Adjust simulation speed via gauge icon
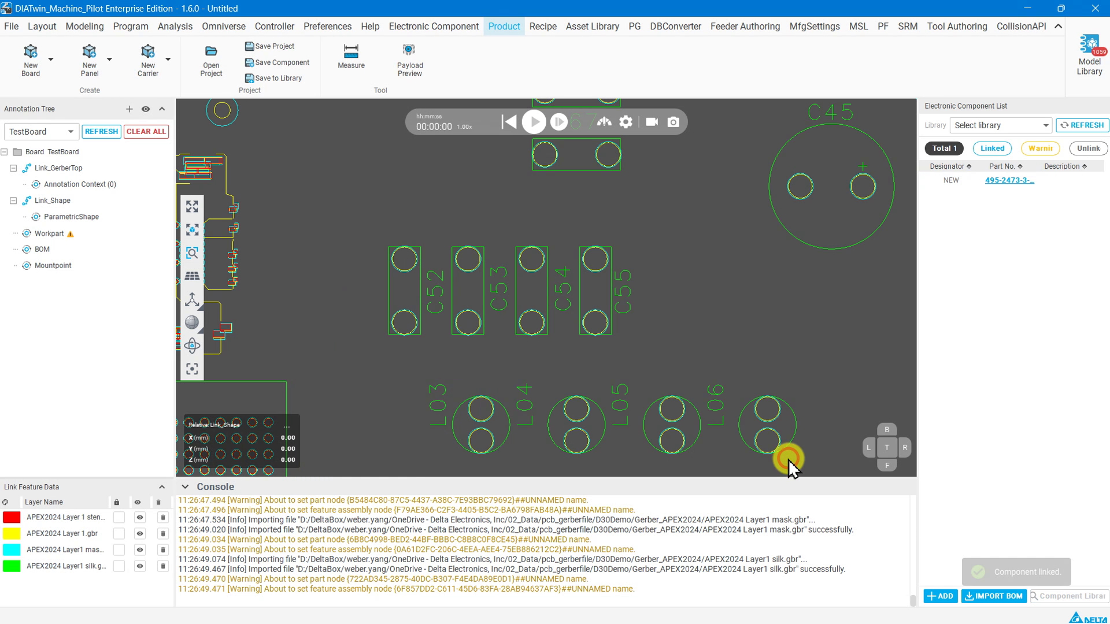 (x=604, y=122)
